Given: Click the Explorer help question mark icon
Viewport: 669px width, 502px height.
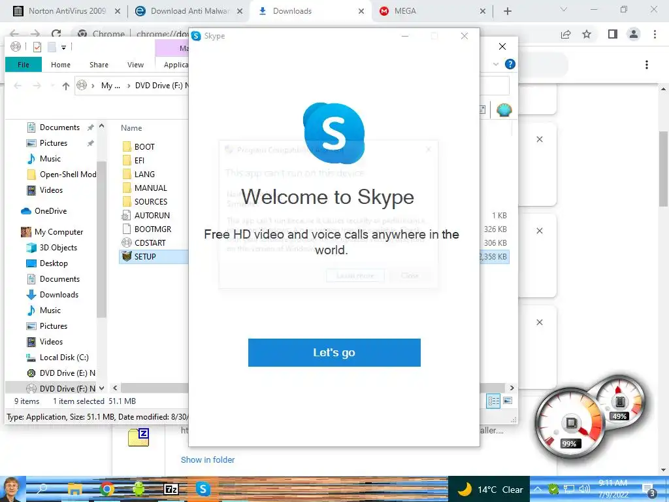Looking at the screenshot, I should [x=510, y=64].
